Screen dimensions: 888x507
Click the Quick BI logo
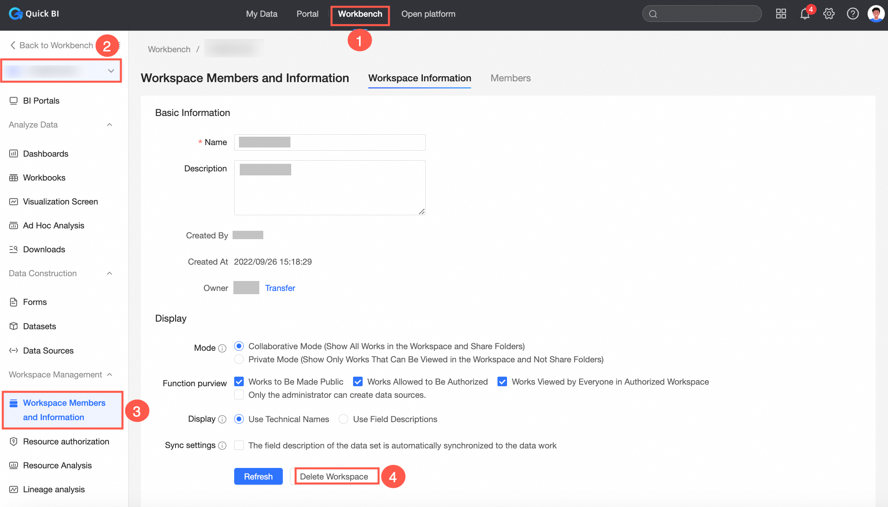point(34,14)
